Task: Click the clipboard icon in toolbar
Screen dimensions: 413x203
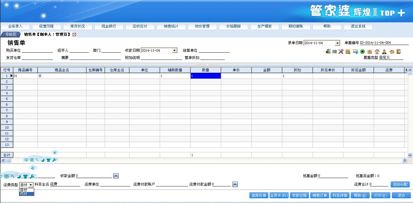Action: click(x=399, y=52)
